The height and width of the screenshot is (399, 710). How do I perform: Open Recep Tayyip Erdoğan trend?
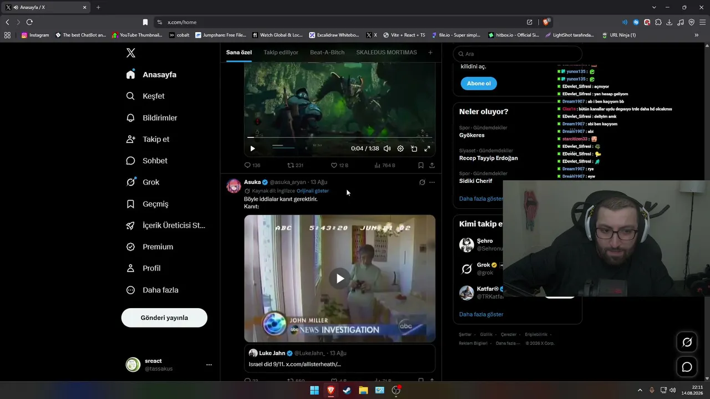point(488,158)
